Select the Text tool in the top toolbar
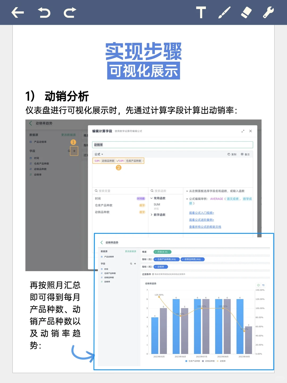287x383 pixels. (x=201, y=12)
